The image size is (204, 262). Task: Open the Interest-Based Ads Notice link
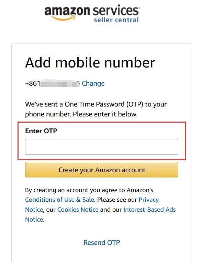(x=149, y=210)
